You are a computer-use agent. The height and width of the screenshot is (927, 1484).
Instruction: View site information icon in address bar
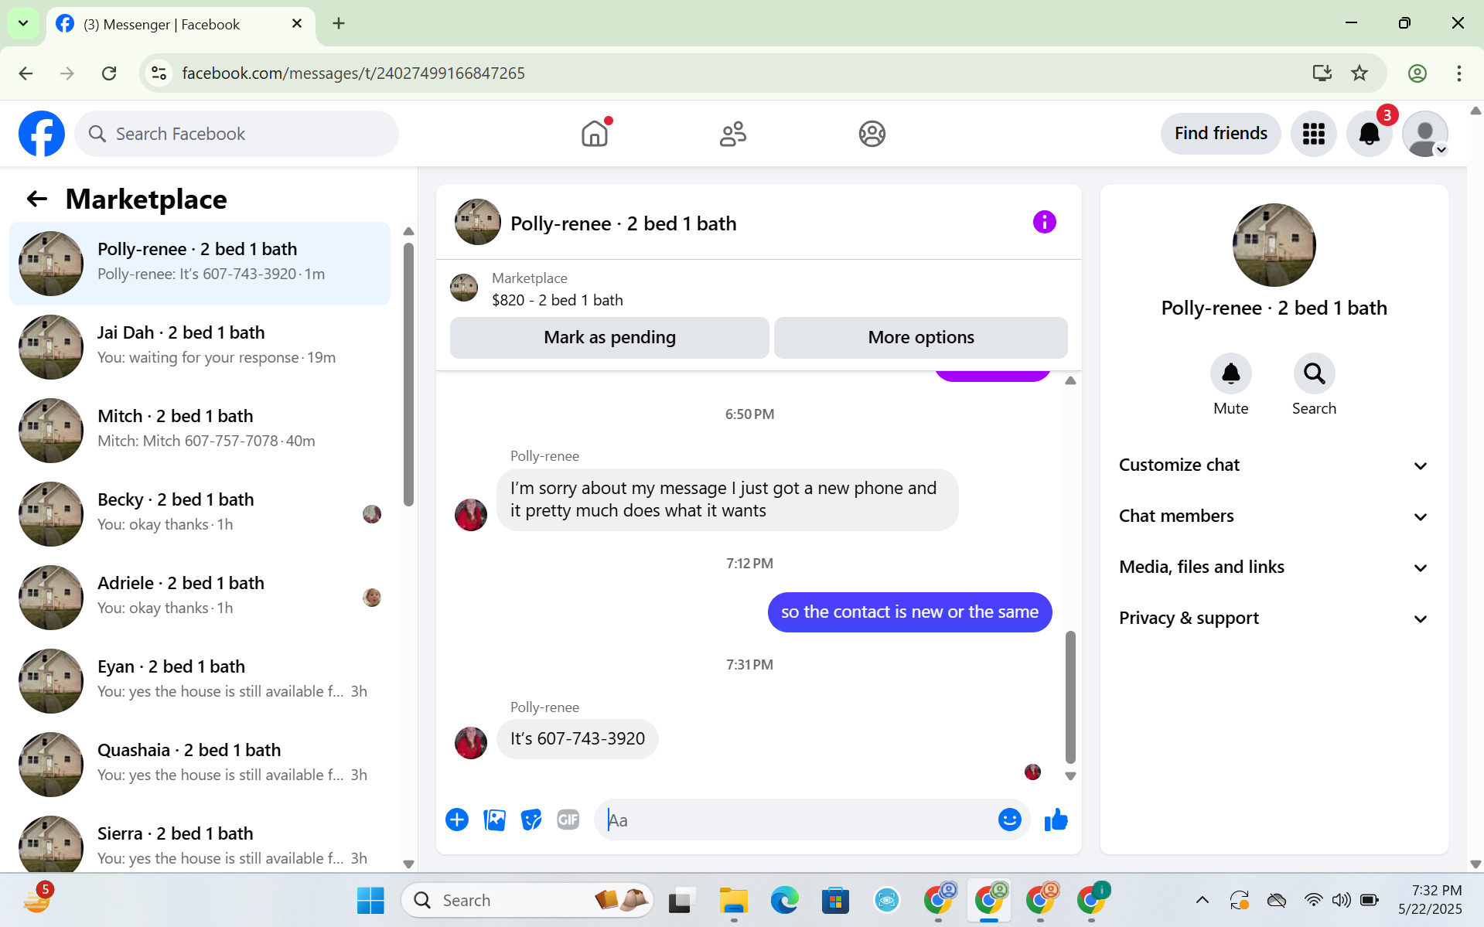tap(159, 73)
